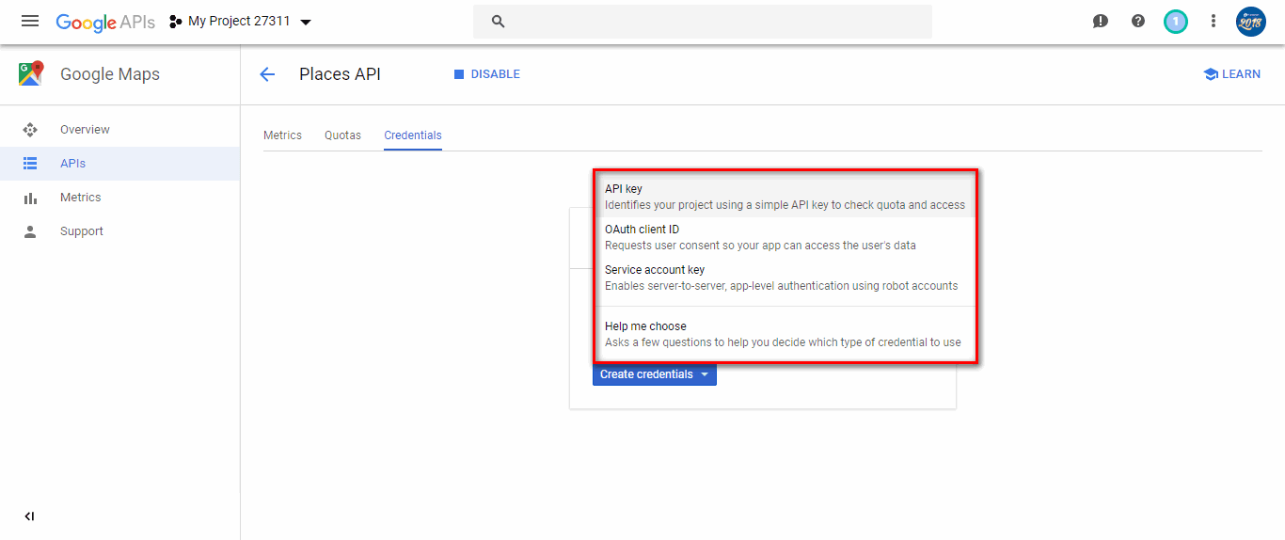The width and height of the screenshot is (1285, 540).
Task: Click the Support person icon
Action: pos(30,231)
